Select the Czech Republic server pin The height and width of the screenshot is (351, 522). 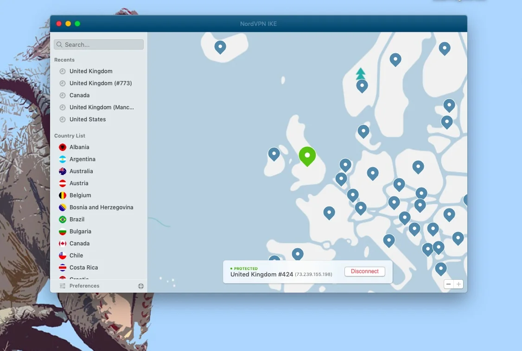click(399, 185)
